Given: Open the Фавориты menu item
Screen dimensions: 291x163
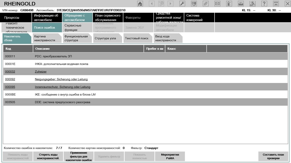Looking at the screenshot, I should coord(138,18).
